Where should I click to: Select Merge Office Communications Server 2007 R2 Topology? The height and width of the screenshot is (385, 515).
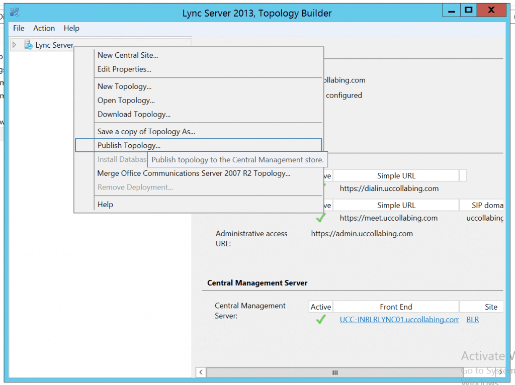(x=191, y=173)
